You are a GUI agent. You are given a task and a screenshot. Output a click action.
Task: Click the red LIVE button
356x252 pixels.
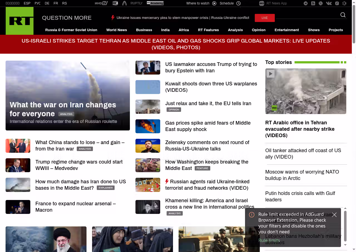click(x=264, y=18)
